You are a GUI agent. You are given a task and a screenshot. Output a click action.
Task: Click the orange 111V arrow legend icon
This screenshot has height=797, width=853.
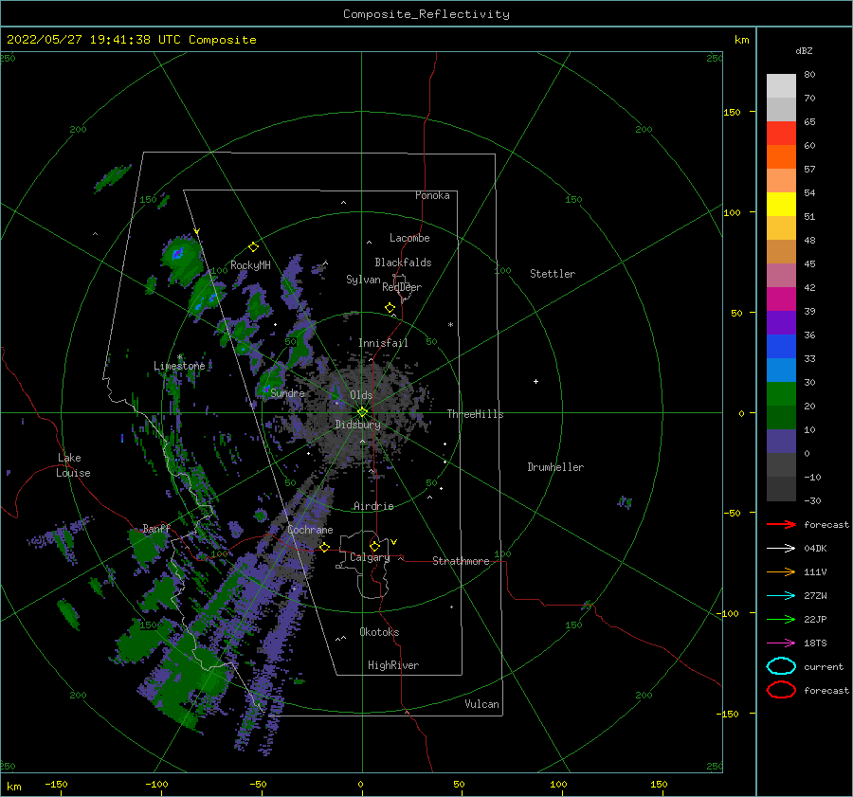click(x=781, y=571)
